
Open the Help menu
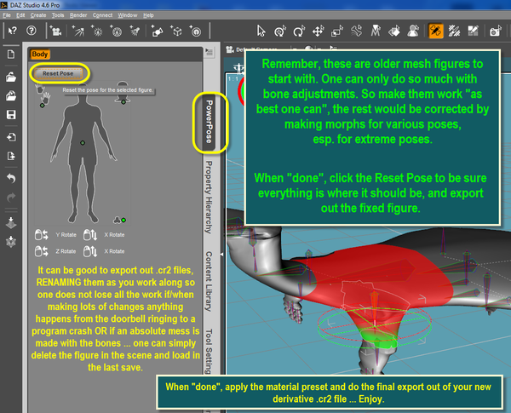(148, 15)
